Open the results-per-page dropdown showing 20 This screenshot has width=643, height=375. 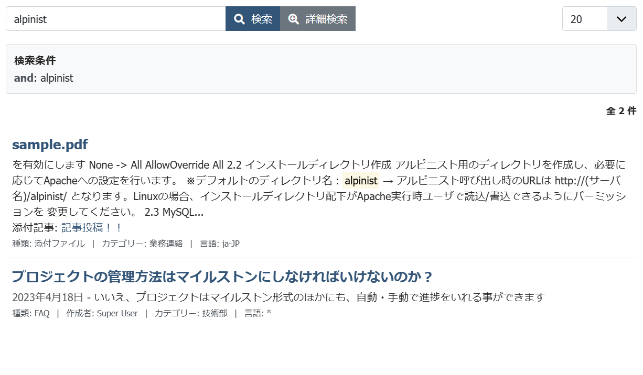pos(599,19)
